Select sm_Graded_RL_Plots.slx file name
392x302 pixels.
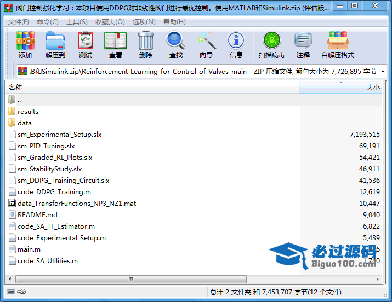tap(55, 158)
